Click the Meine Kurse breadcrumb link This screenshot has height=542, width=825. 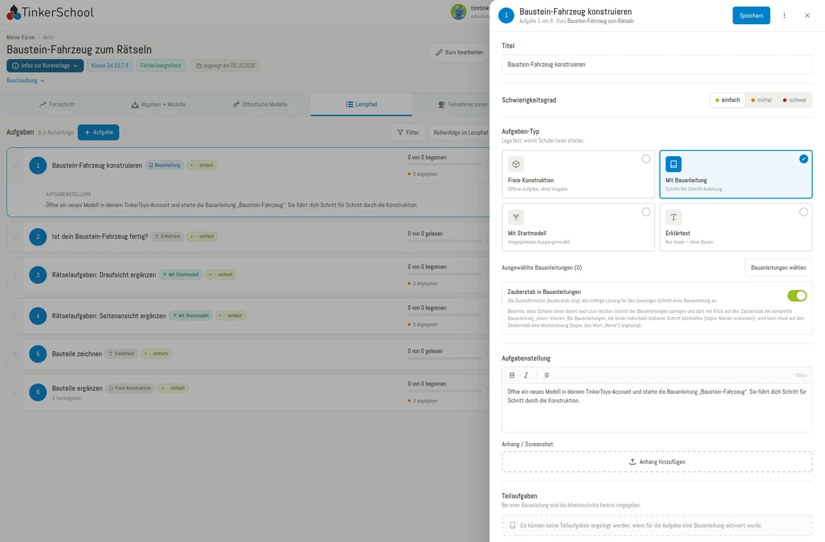(21, 37)
